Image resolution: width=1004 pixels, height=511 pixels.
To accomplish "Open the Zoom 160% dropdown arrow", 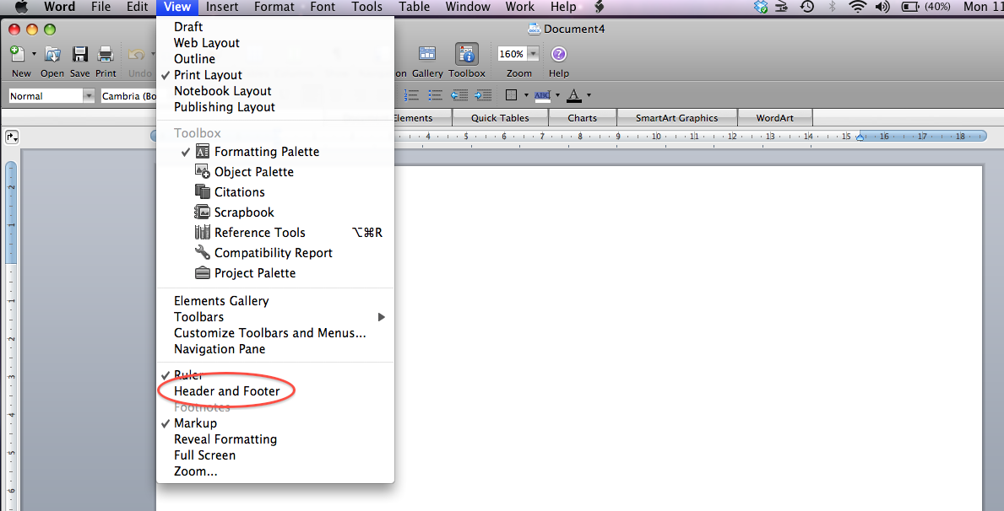I will [x=533, y=54].
